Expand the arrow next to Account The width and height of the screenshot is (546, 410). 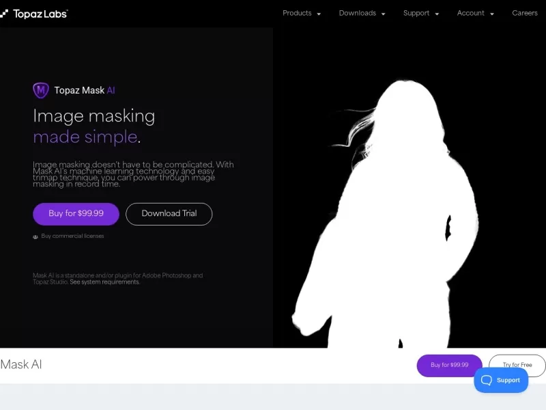[492, 14]
